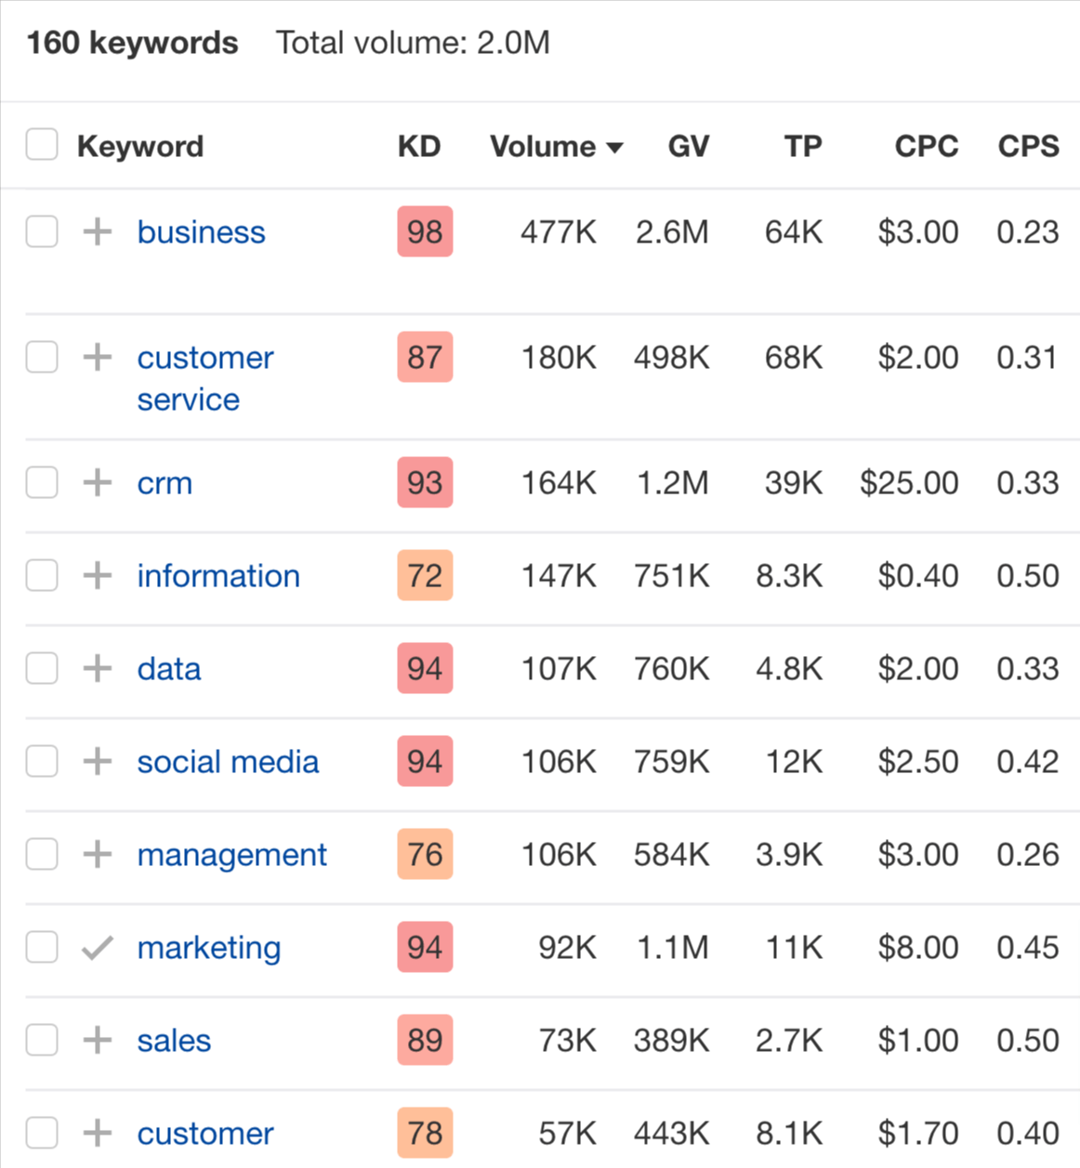Image resolution: width=1080 pixels, height=1168 pixels.
Task: Click the Keyword column header
Action: coord(140,146)
